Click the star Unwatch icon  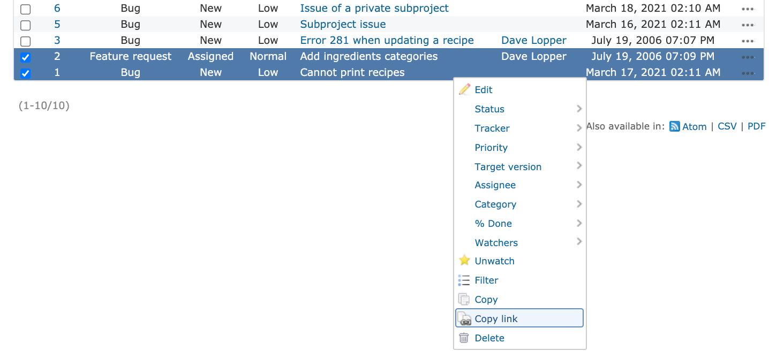coord(464,261)
